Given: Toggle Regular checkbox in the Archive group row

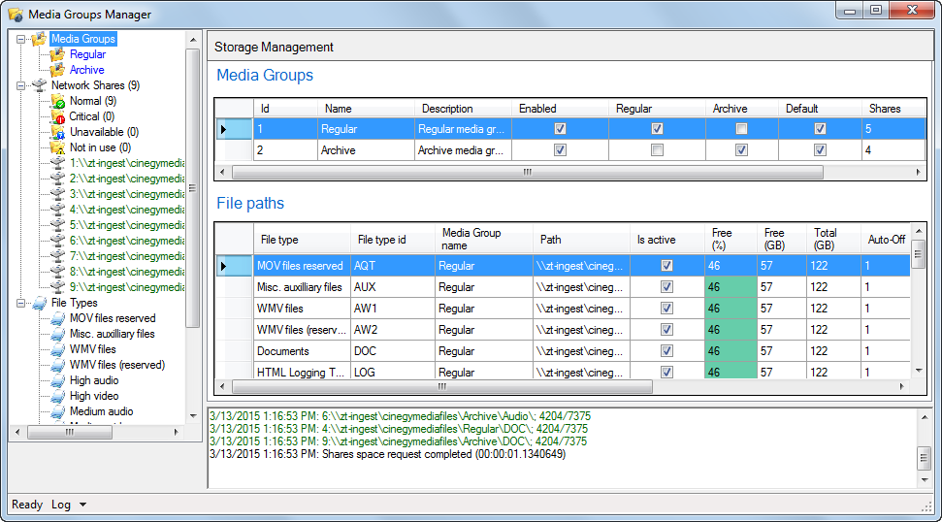Looking at the screenshot, I should point(657,150).
